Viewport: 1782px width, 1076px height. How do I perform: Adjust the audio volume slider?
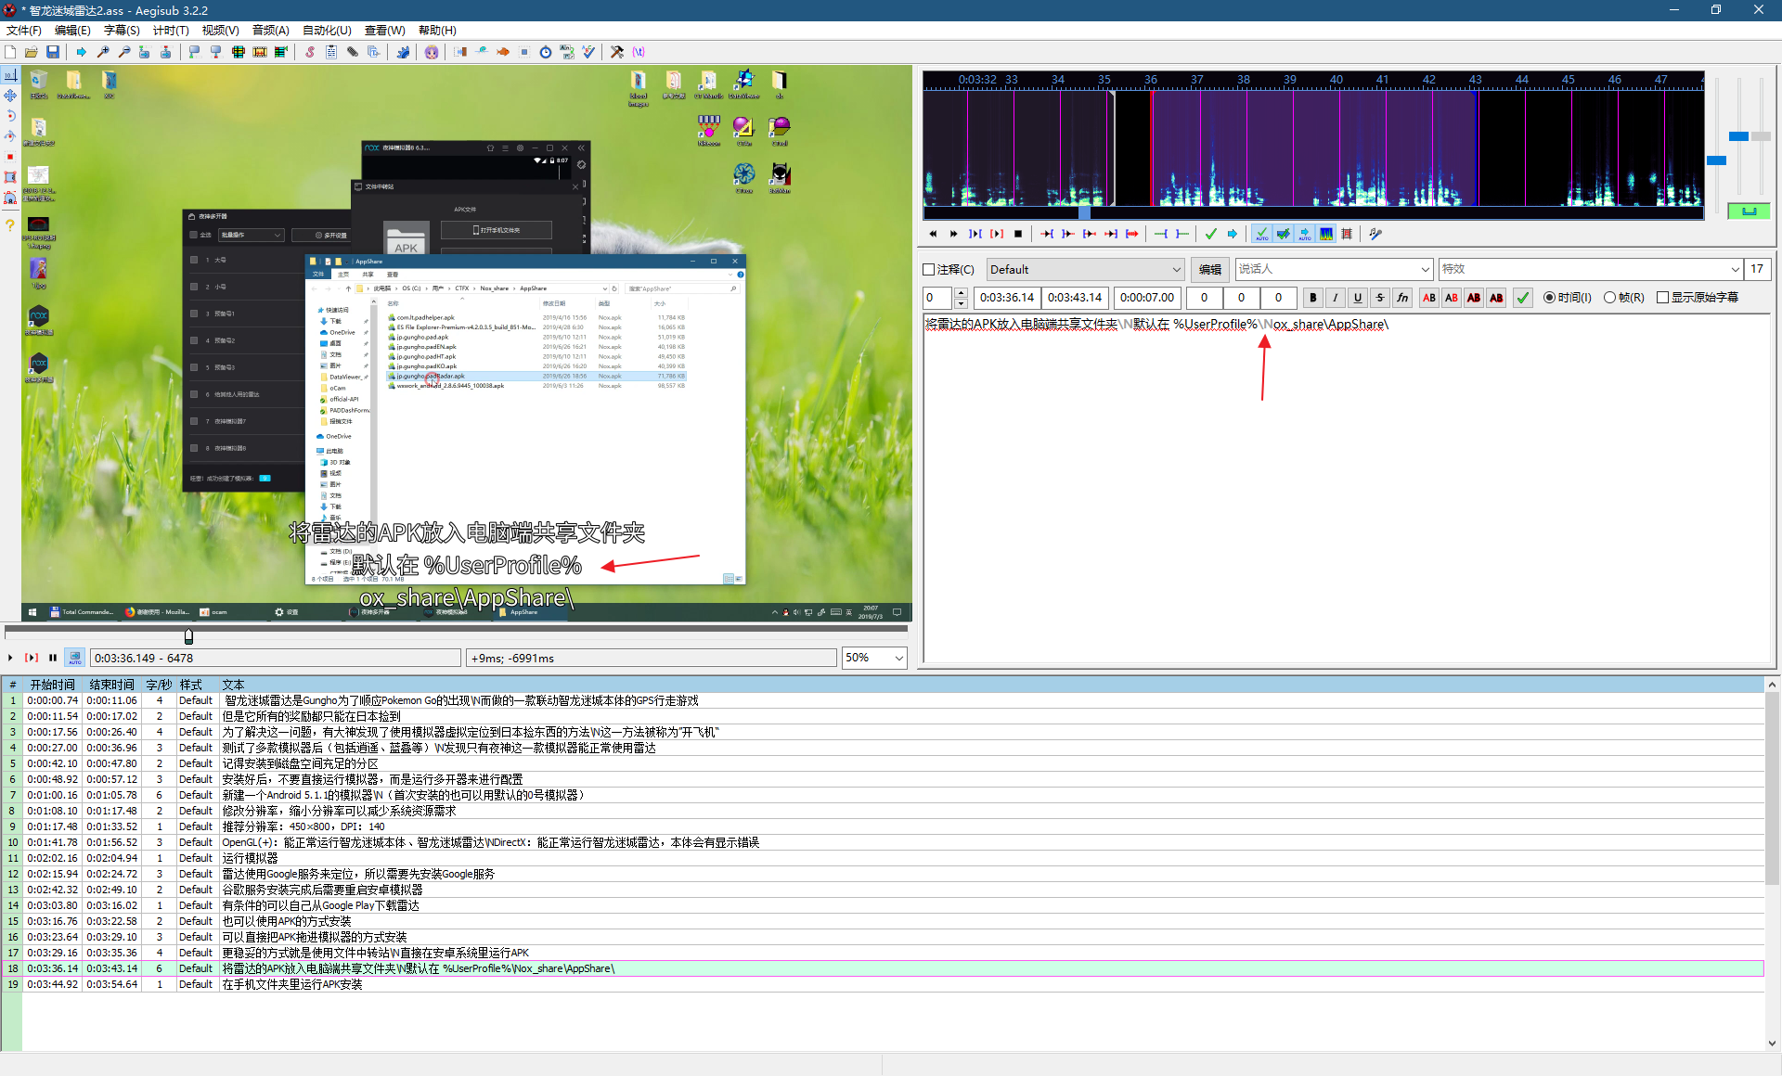[1762, 136]
